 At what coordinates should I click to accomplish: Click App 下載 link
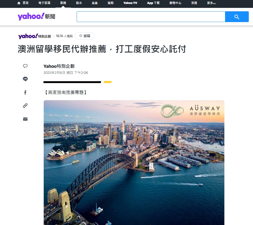click(153, 3)
